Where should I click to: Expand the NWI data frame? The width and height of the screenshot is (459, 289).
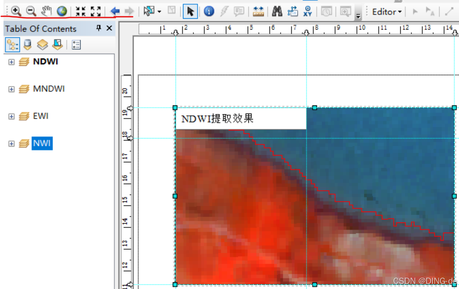point(11,144)
